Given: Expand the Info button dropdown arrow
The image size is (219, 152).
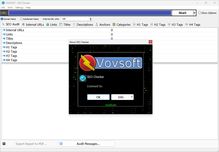Looking at the screenshot, I should pos(132,97).
